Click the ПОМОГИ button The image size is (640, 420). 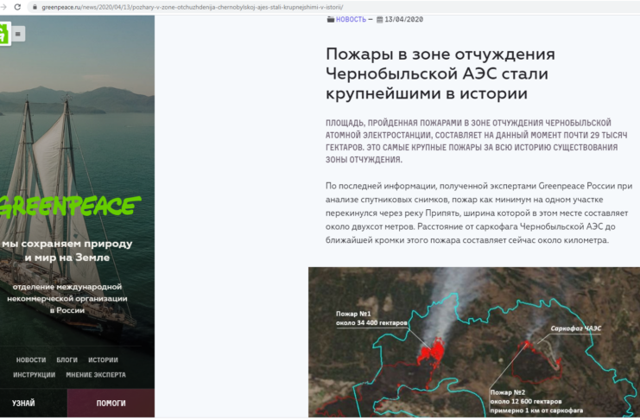pyautogui.click(x=111, y=403)
